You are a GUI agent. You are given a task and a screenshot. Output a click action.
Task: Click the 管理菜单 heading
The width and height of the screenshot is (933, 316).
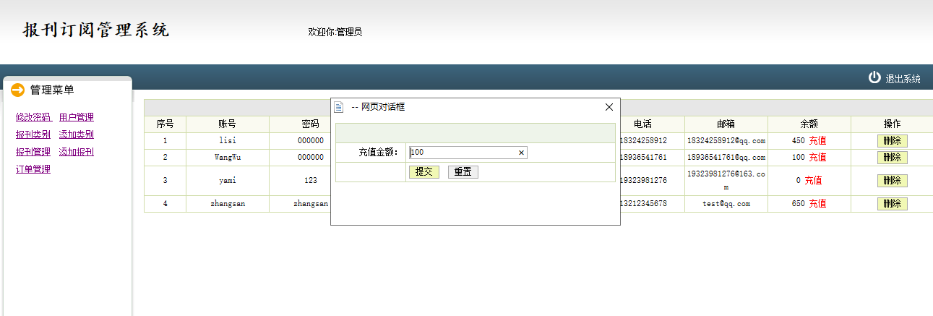[x=52, y=90]
